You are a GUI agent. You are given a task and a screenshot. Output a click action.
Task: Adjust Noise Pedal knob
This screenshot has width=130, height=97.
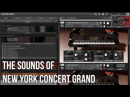[x=86, y=59]
